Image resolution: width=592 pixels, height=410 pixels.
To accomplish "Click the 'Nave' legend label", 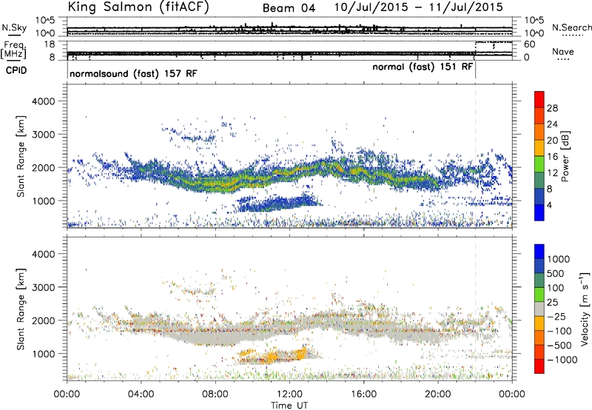I will 562,51.
